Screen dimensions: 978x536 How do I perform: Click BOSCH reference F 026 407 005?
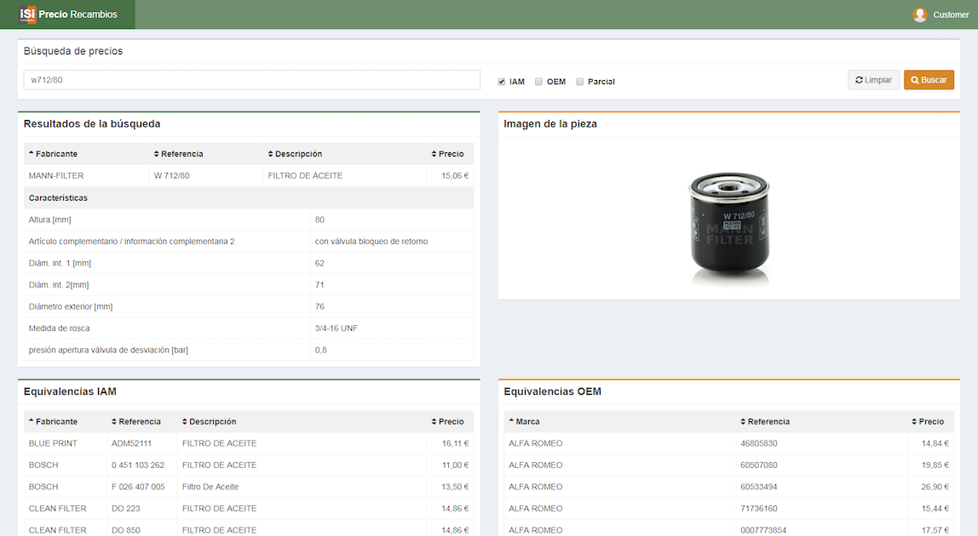click(138, 487)
